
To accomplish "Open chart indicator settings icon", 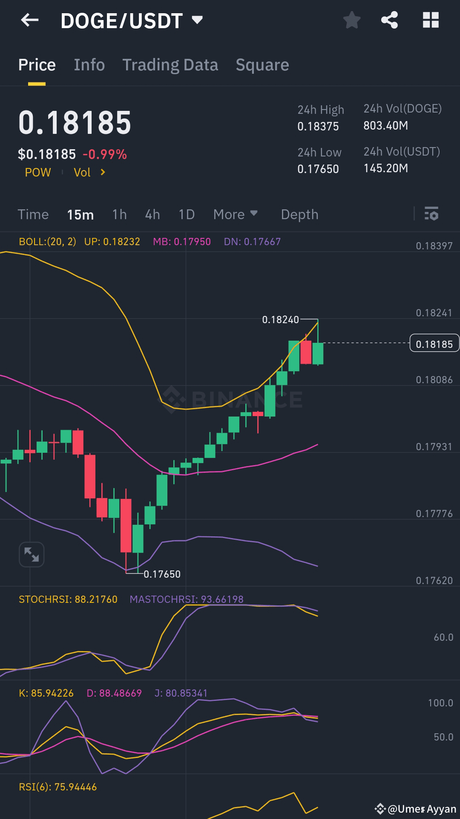I will (431, 214).
